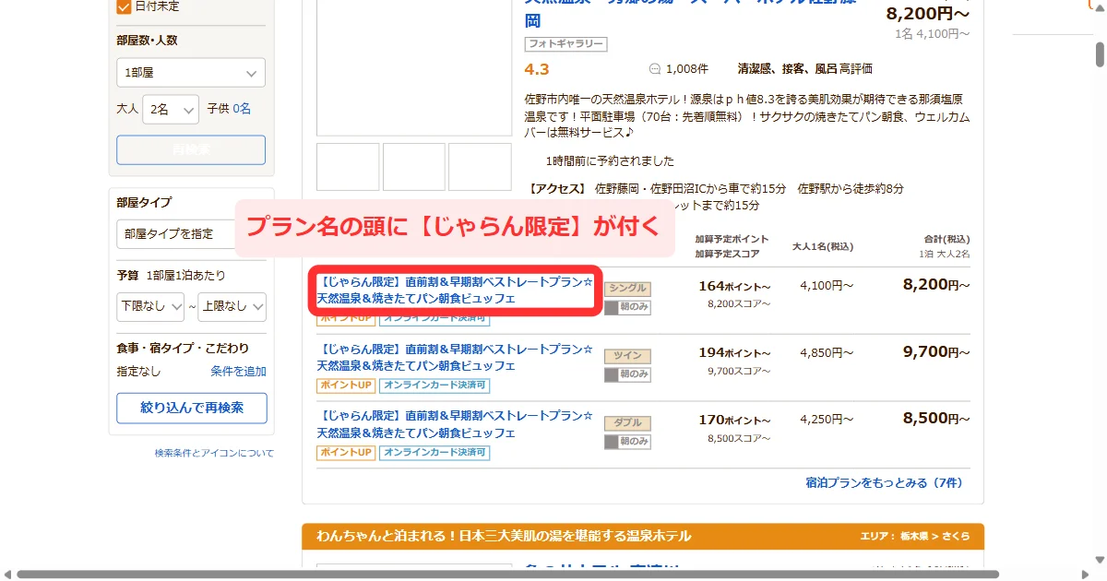Toggle the 日付未定 checkbox
The height and width of the screenshot is (581, 1107).
pyautogui.click(x=124, y=6)
